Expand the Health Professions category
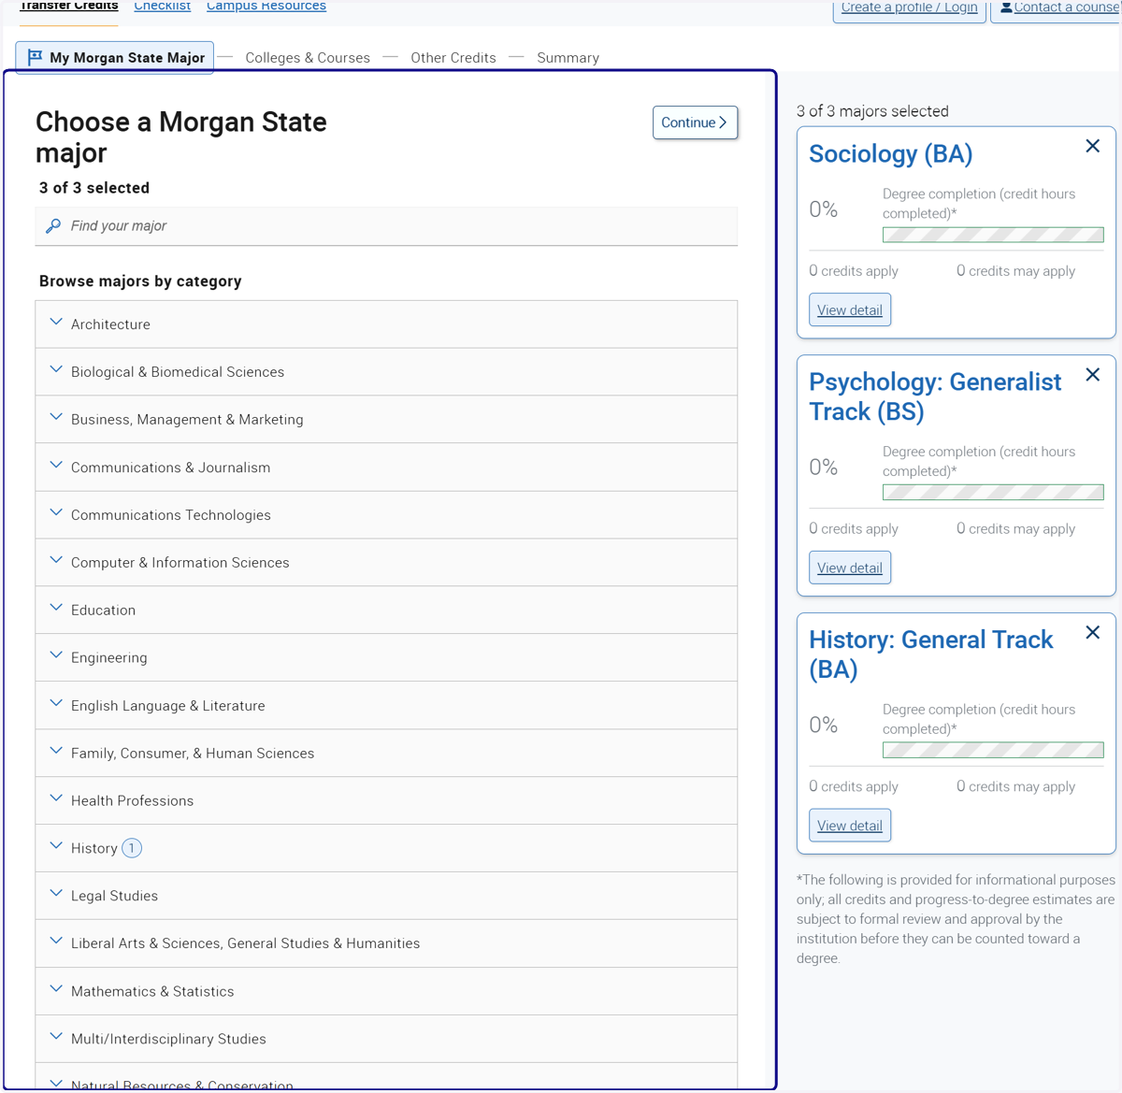 [386, 801]
